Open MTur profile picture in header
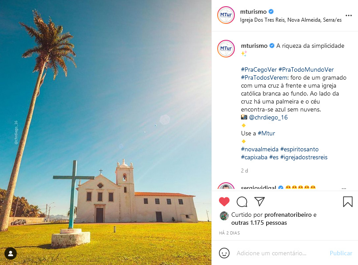Screen dimensions: 358x265 pyautogui.click(x=226, y=15)
